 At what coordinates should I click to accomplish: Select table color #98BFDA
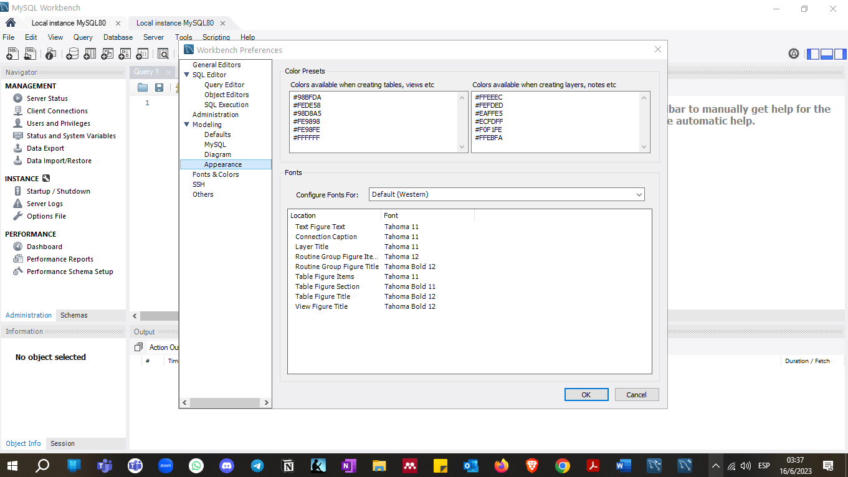tap(307, 98)
